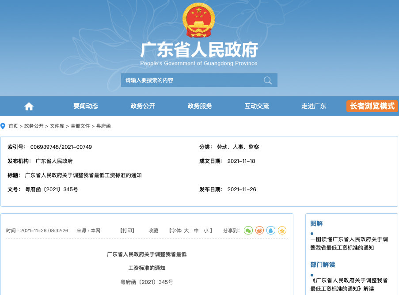Screen dimensions: 399x295
Task: Share the article to WeChat
Action: (x=248, y=230)
